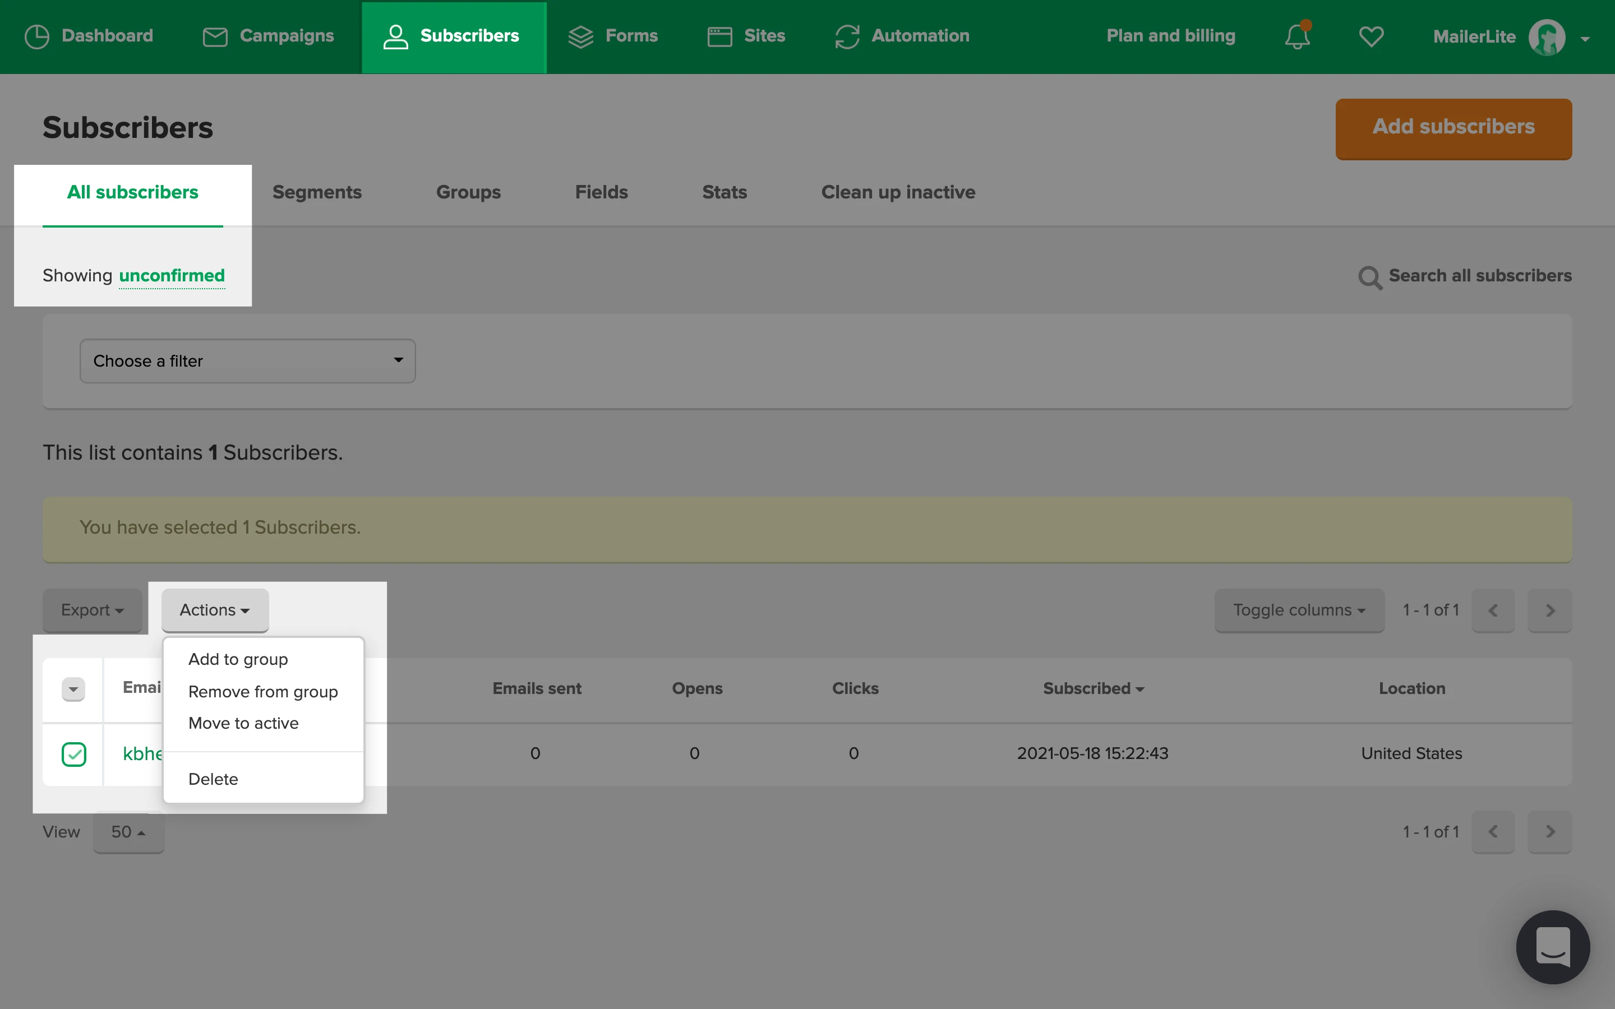Open the chat support bubble
Screen dimensions: 1615x1009
(1552, 946)
